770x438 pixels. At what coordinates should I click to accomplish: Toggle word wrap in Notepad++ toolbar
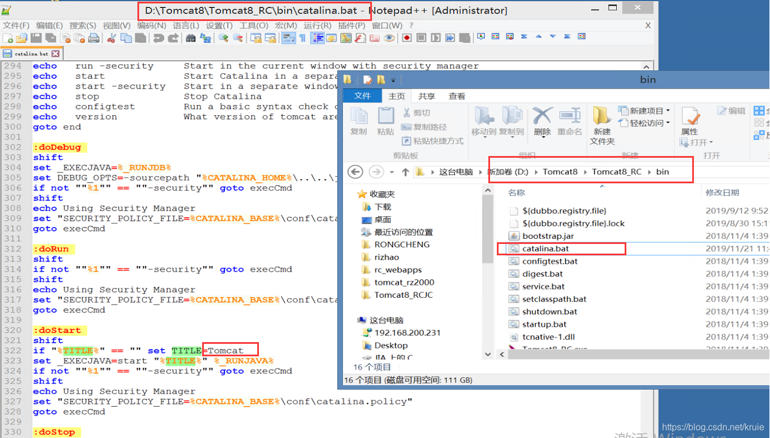pyautogui.click(x=288, y=38)
